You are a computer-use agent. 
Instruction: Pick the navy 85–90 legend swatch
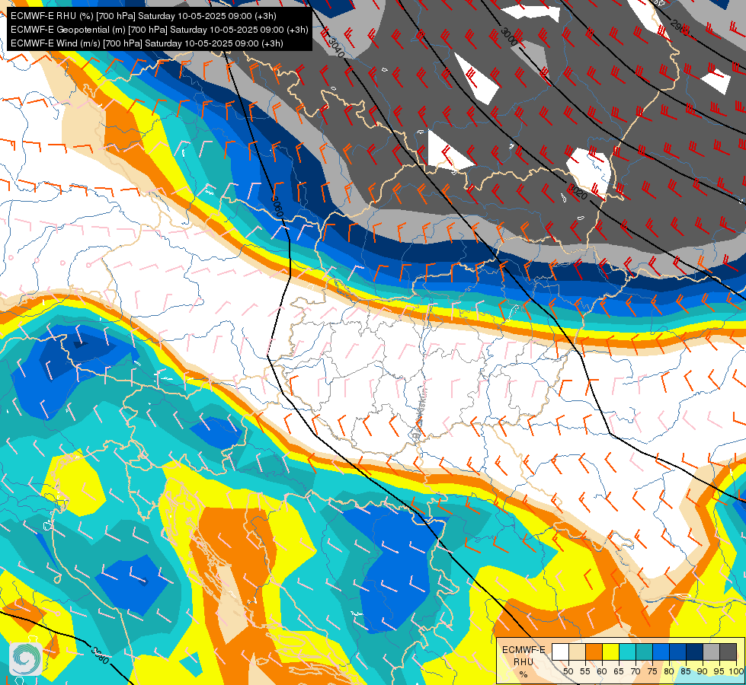(x=695, y=652)
